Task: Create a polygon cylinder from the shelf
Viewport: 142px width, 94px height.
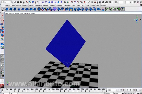Action: 15,9
